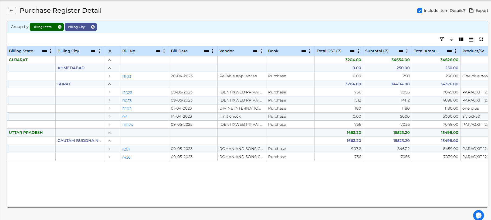
Task: Change row density icon
Action: pos(471,39)
